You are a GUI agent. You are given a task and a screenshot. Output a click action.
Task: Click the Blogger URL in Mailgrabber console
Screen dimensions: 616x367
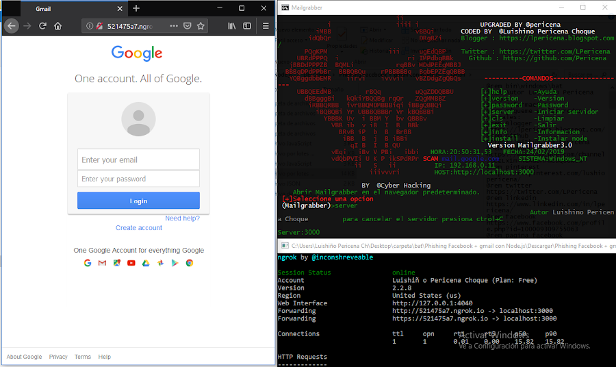click(556, 38)
